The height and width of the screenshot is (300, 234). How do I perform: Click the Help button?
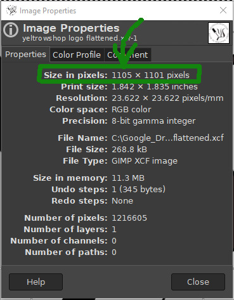click(x=36, y=282)
